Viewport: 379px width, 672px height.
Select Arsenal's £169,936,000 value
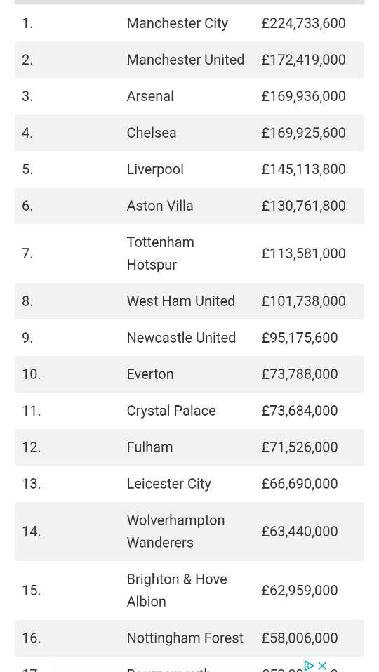(304, 96)
